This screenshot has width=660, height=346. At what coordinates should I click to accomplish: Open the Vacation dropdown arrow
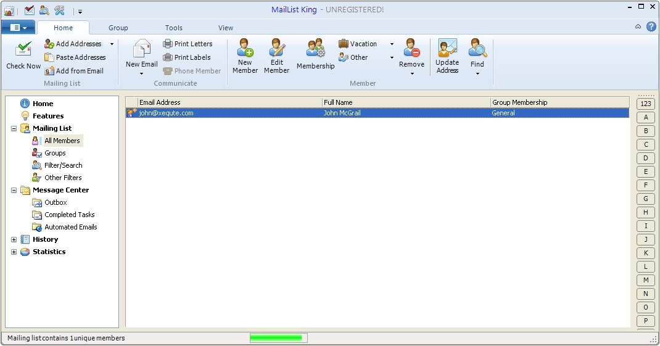point(392,44)
